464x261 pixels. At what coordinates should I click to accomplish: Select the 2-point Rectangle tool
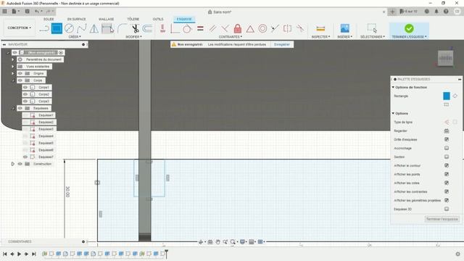tap(57, 29)
